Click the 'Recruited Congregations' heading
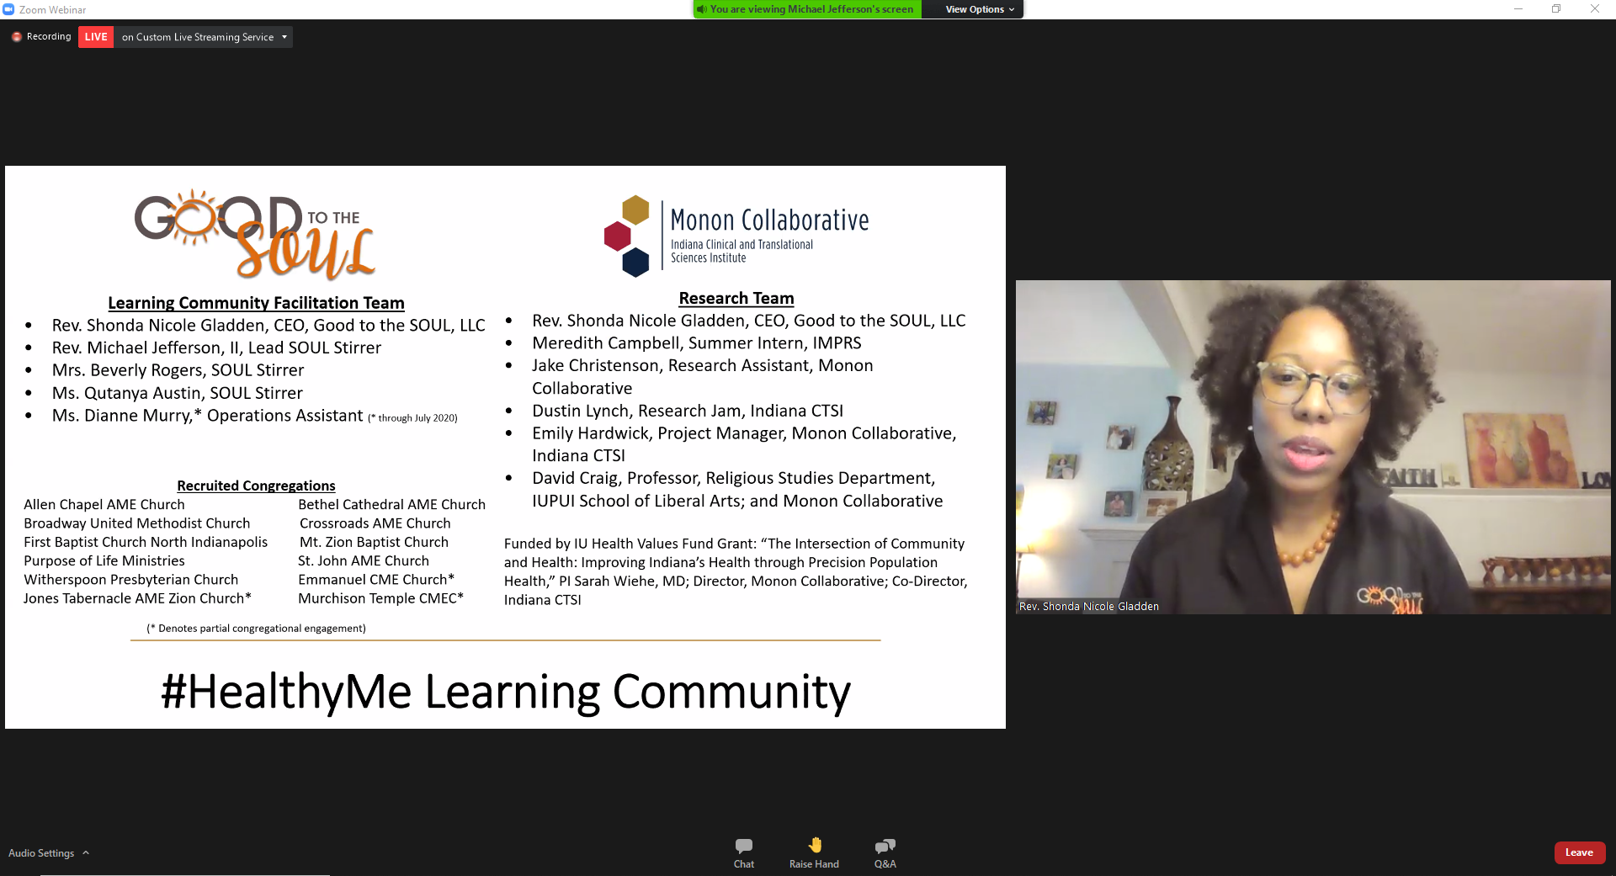Image resolution: width=1616 pixels, height=876 pixels. point(256,486)
